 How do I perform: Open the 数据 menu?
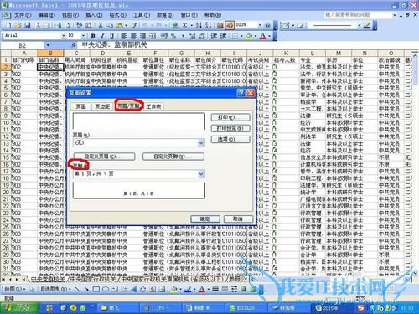[165, 15]
